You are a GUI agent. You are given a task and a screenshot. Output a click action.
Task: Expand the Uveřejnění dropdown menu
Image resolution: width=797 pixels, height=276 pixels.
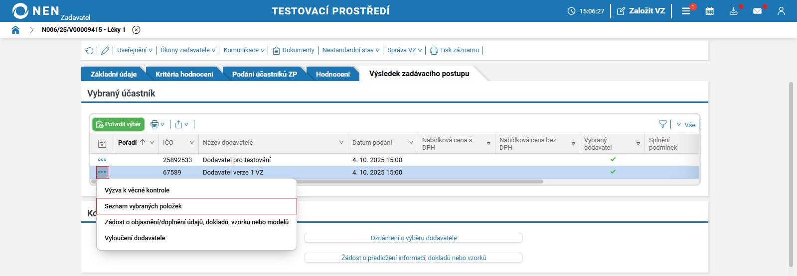tap(135, 50)
